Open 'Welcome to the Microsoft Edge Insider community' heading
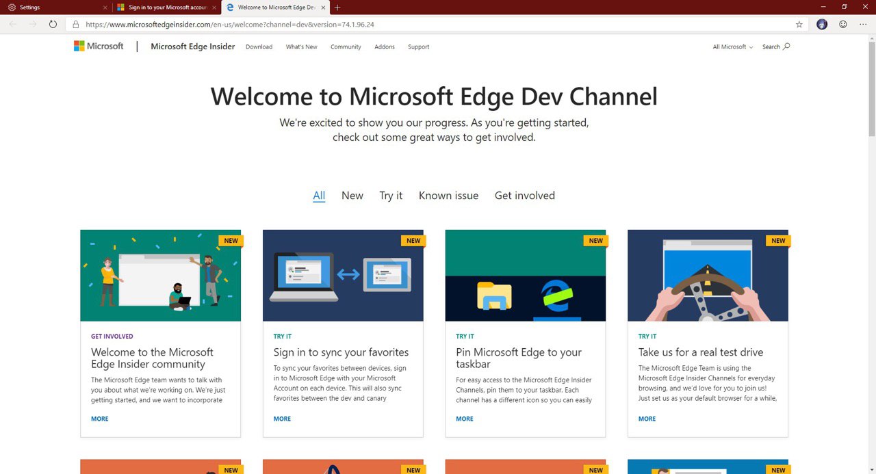 (x=152, y=358)
